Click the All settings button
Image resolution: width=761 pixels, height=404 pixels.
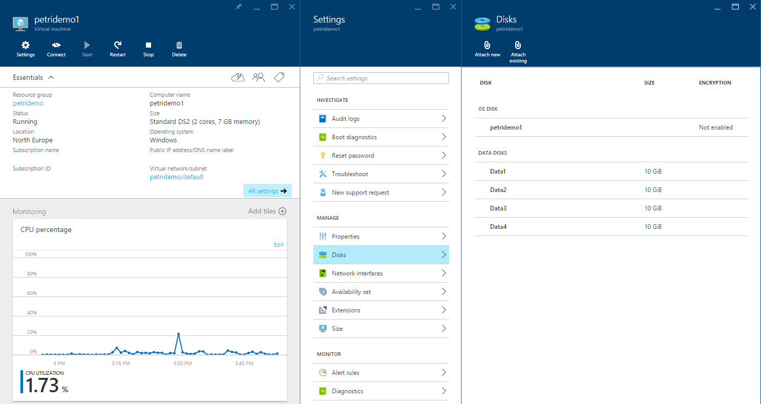click(267, 190)
